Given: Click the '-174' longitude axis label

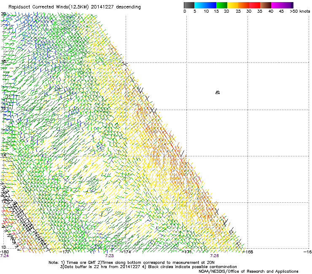Looking at the screenshot, I should [x=126, y=252].
